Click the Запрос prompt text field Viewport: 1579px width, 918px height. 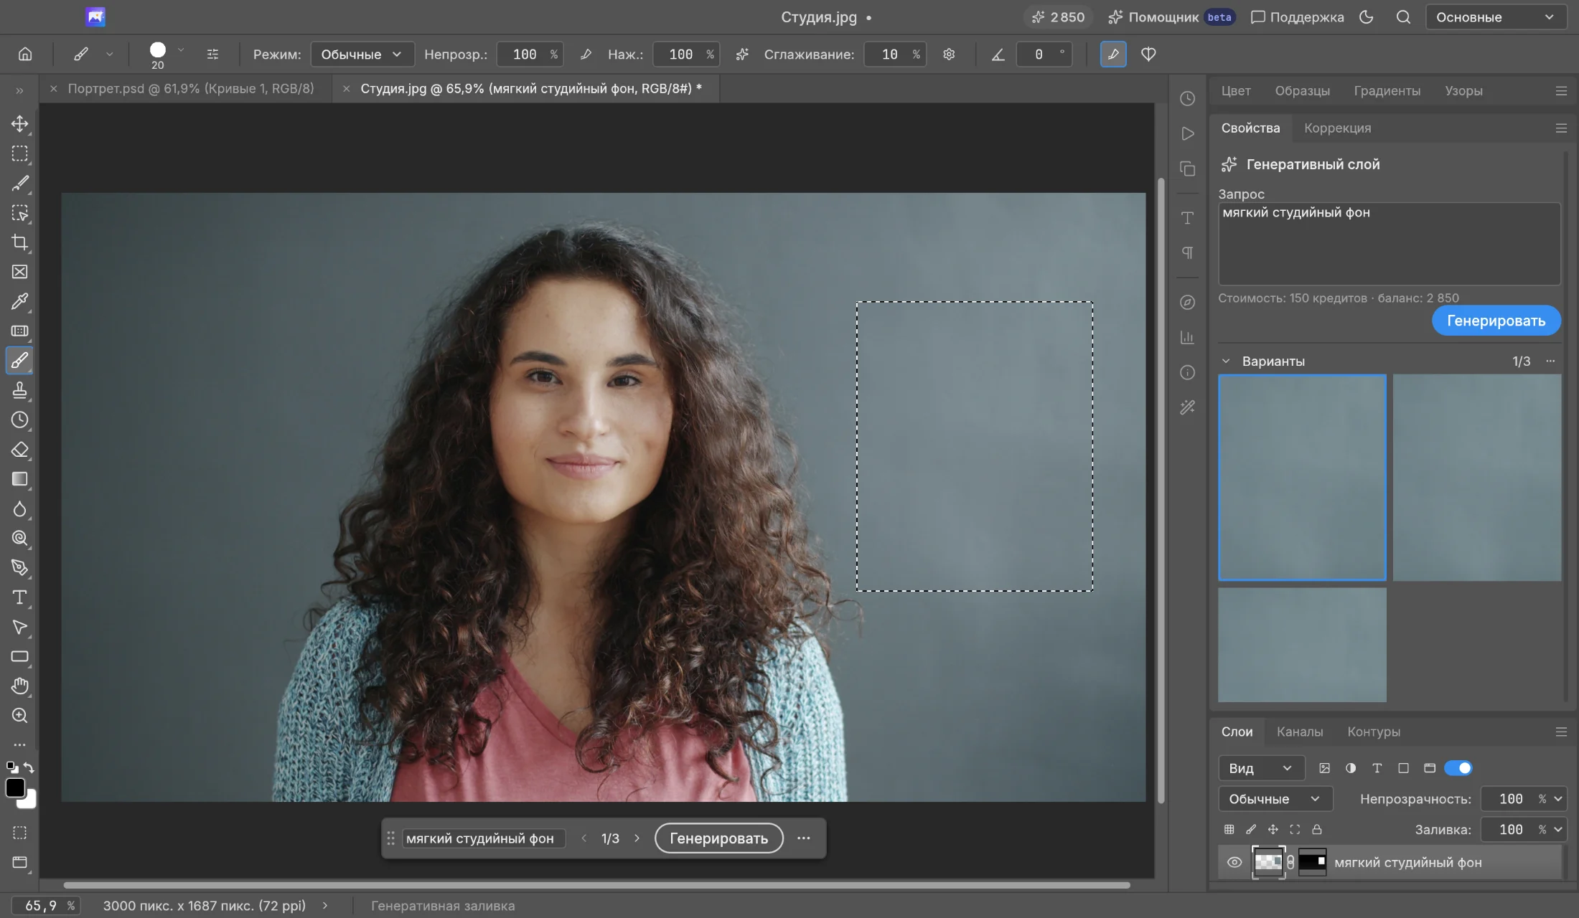(x=1389, y=244)
